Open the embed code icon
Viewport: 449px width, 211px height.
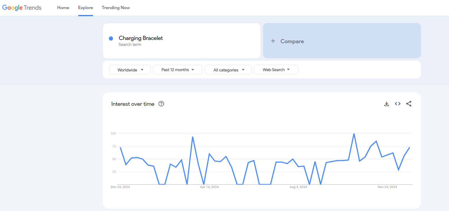398,104
